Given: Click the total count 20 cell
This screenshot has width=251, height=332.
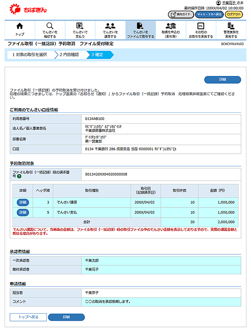Looking at the screenshot, I should pyautogui.click(x=179, y=222).
